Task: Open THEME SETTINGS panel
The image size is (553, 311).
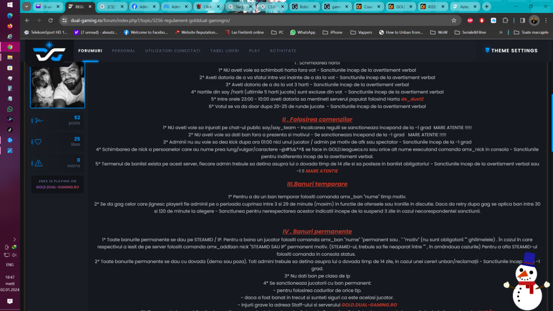Action: pyautogui.click(x=512, y=50)
